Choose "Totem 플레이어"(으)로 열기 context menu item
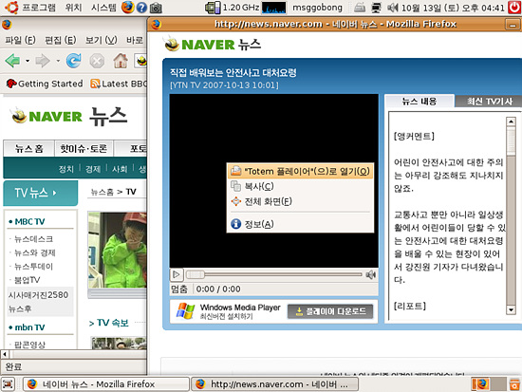Image resolution: width=522 pixels, height=392 pixels. (x=300, y=171)
